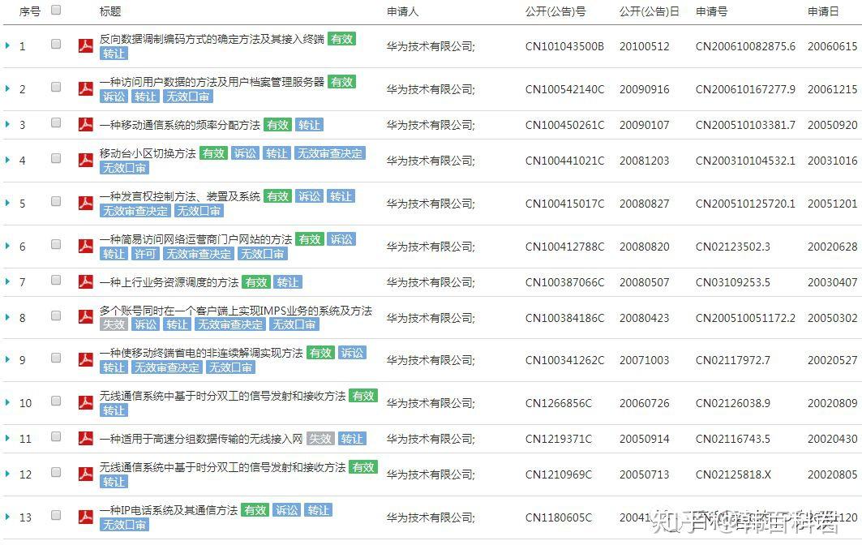Click the 无效口审 tag in row 13

124,525
